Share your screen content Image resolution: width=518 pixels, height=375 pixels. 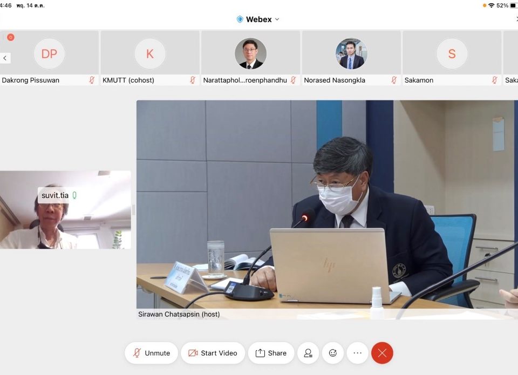coord(271,353)
